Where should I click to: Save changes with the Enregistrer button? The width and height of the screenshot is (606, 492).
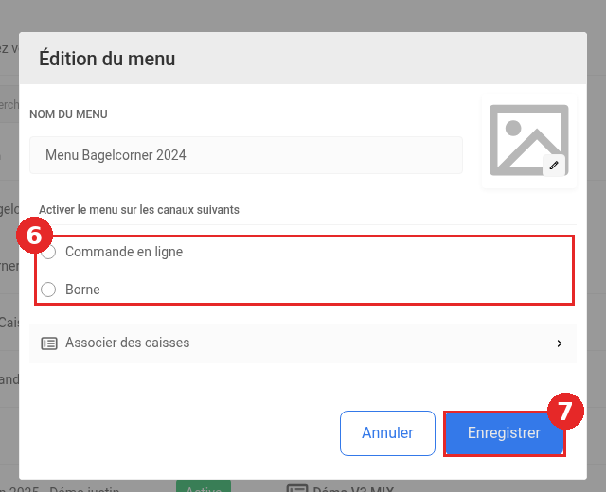click(504, 433)
